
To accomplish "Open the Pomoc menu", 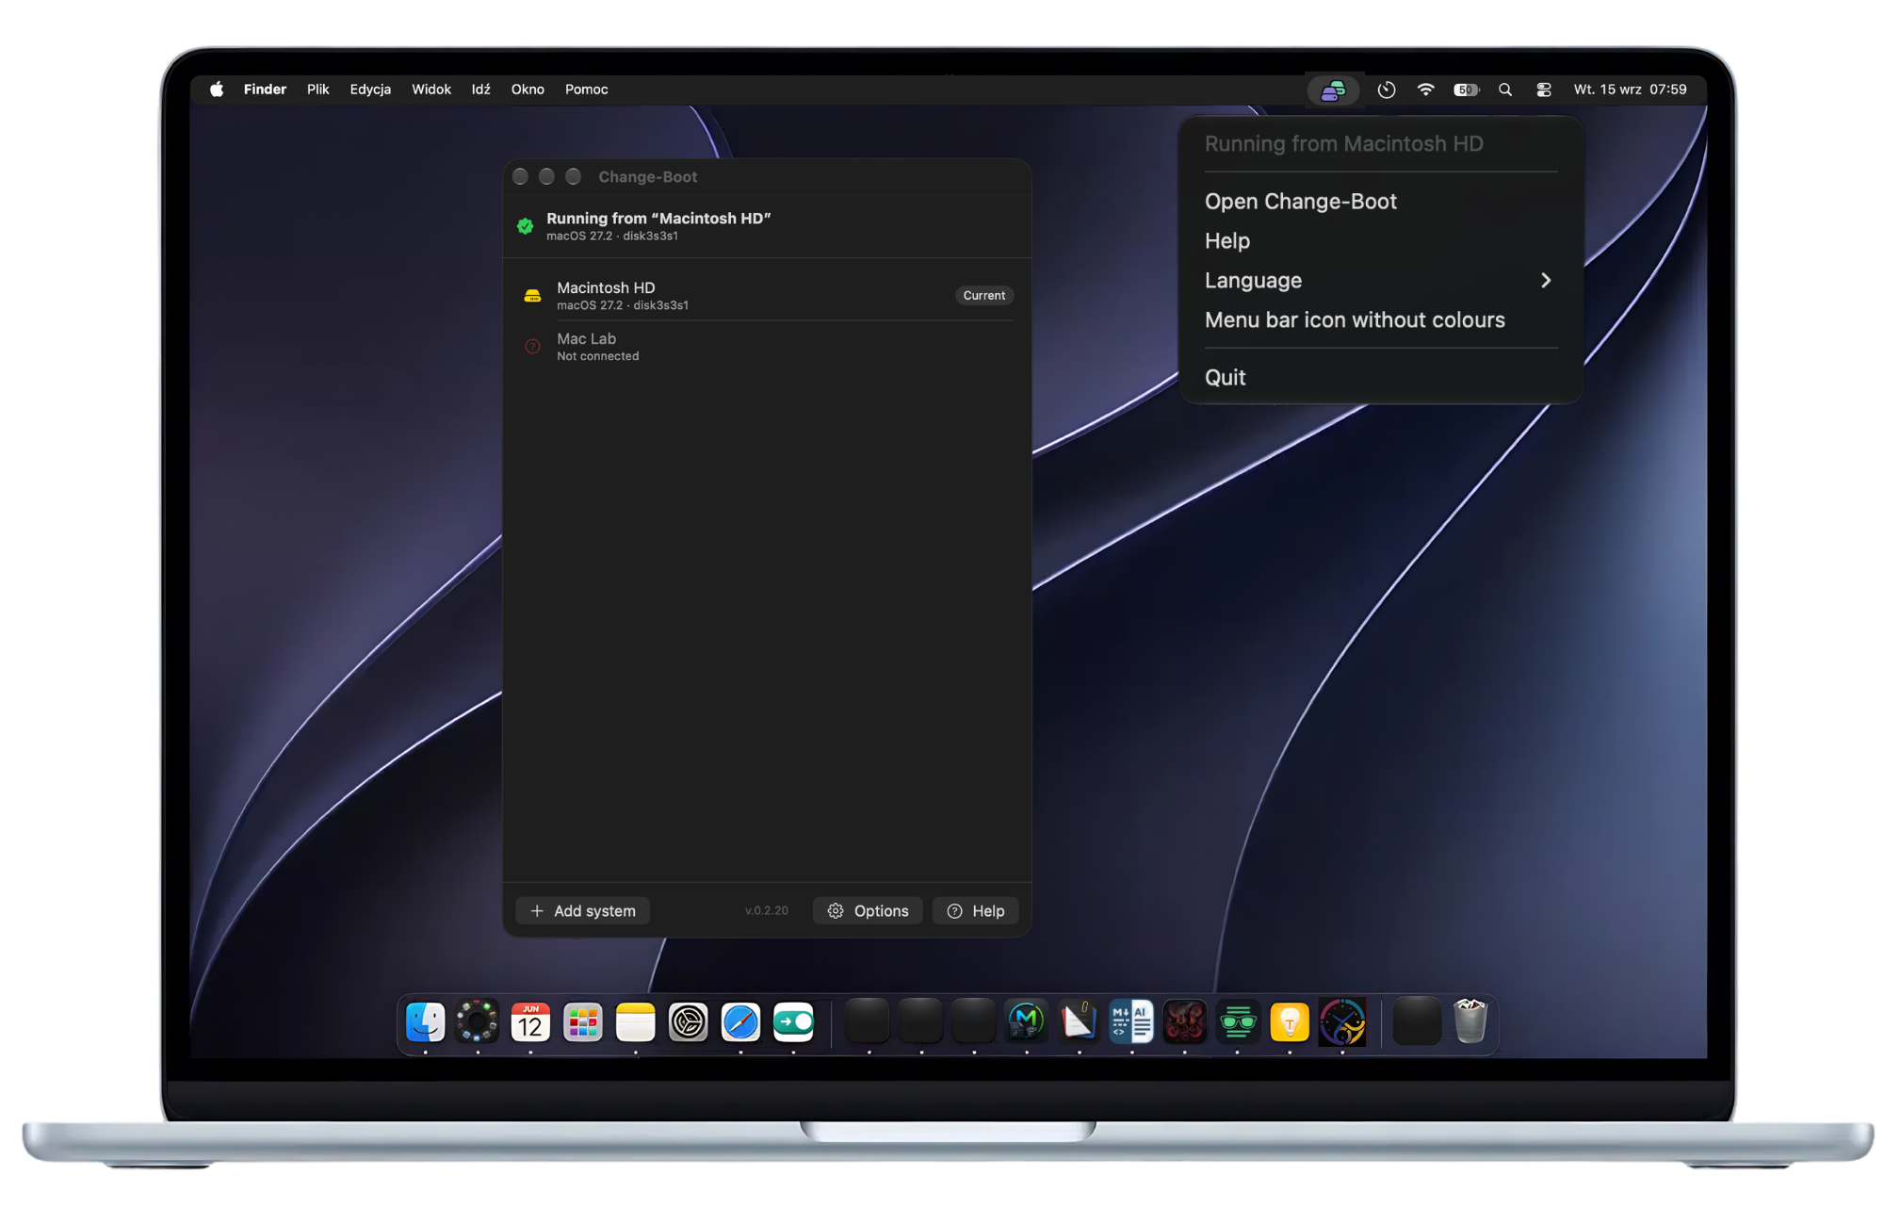I will (x=587, y=90).
